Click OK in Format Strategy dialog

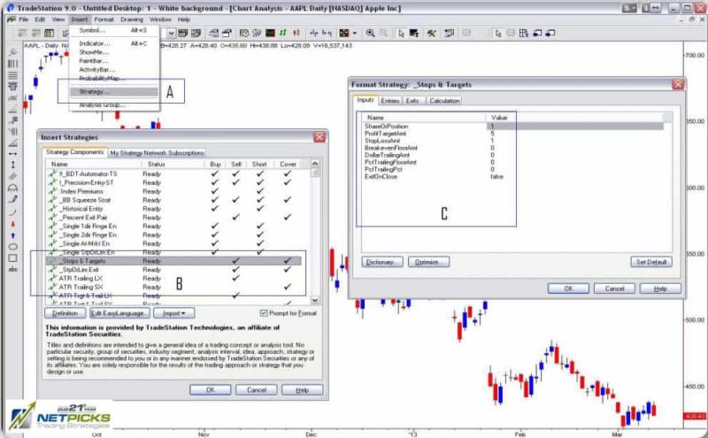point(568,288)
